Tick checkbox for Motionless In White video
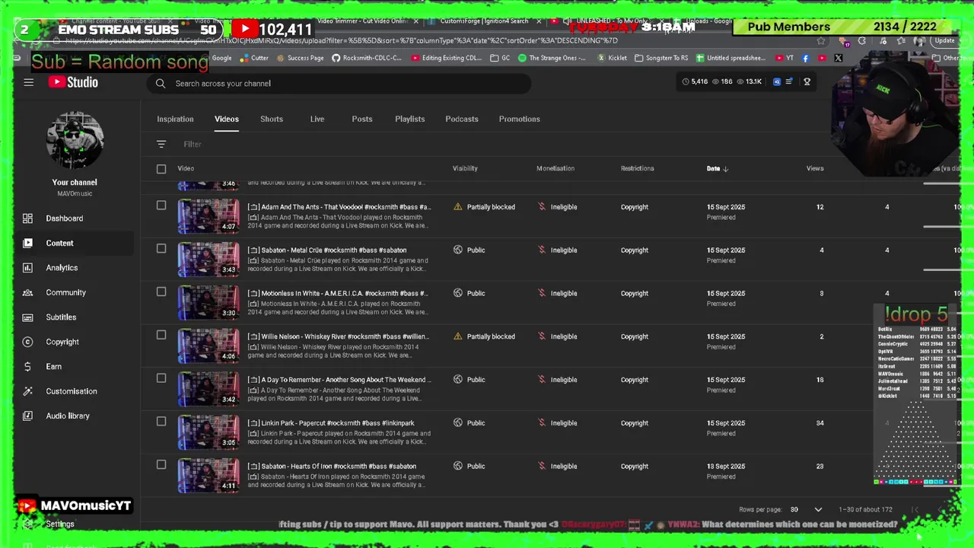This screenshot has height=548, width=974. pos(161,292)
